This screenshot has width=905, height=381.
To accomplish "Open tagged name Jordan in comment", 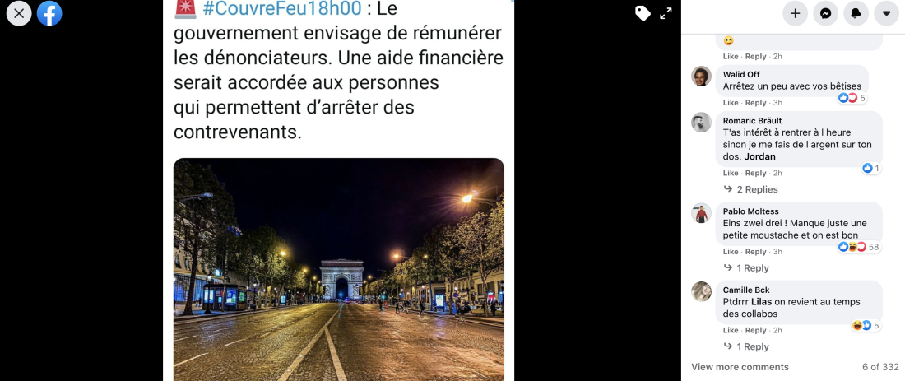I will (760, 156).
